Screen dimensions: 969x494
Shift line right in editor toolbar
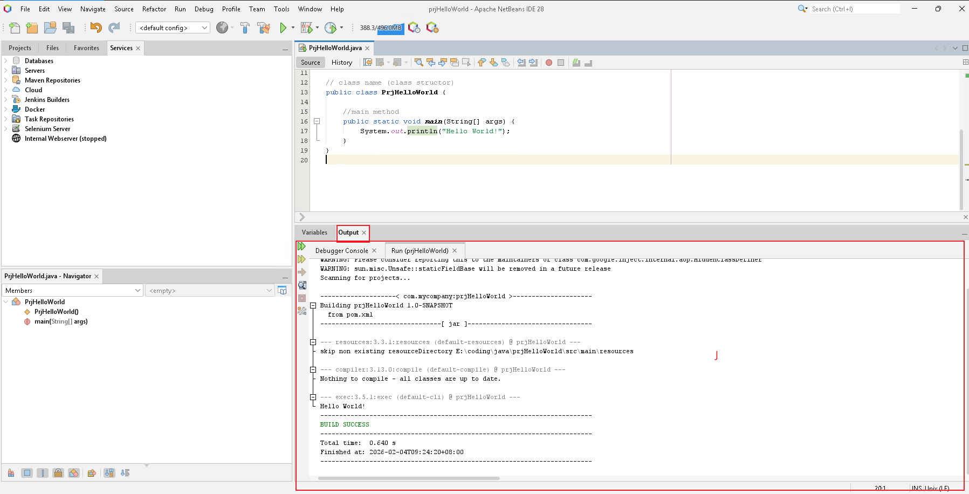point(533,63)
